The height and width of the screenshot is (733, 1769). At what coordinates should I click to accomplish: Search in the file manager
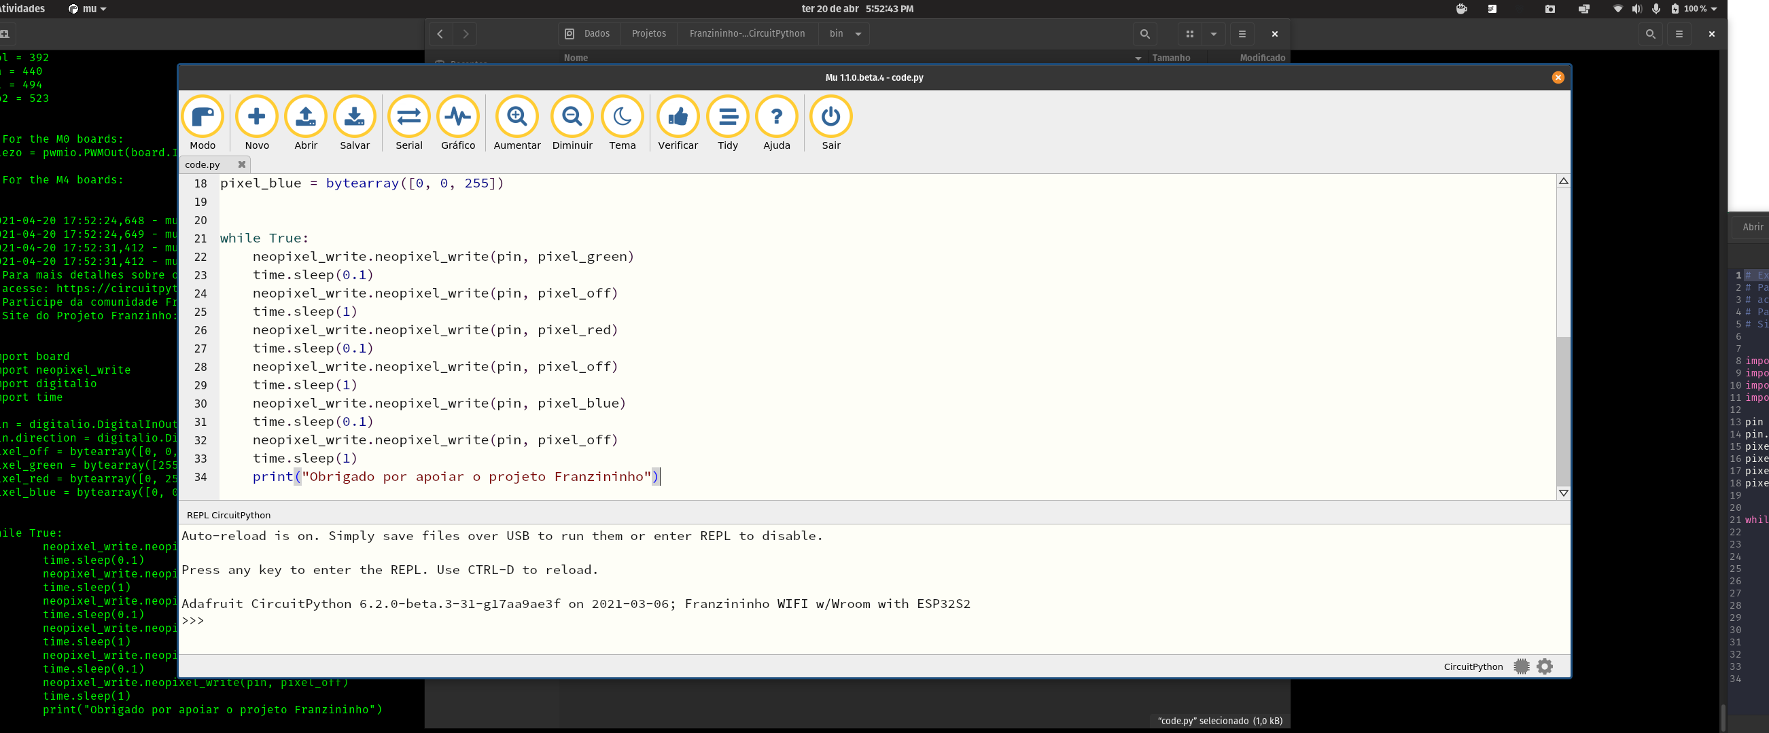(1144, 34)
